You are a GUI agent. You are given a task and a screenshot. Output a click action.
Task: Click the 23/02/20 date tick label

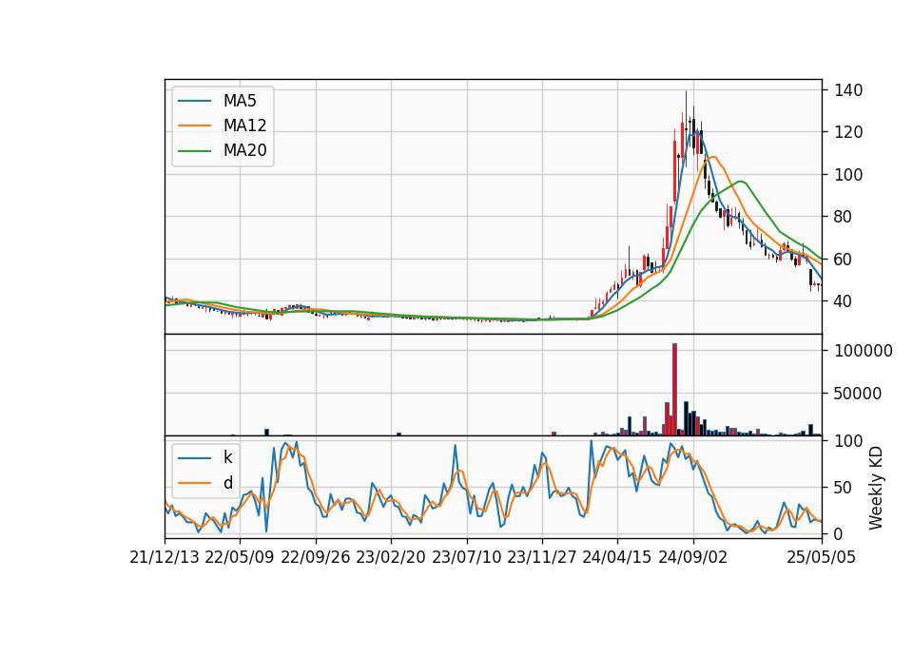tap(391, 557)
